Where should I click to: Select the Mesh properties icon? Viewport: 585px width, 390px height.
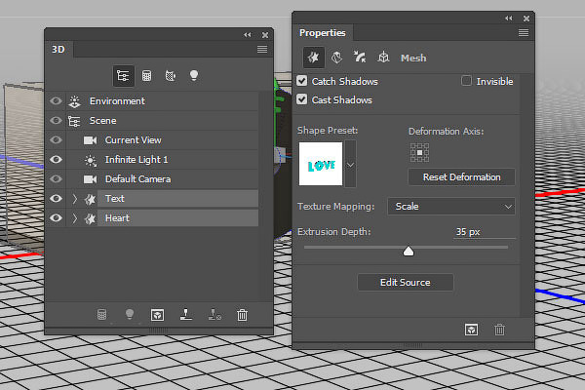pyautogui.click(x=313, y=58)
